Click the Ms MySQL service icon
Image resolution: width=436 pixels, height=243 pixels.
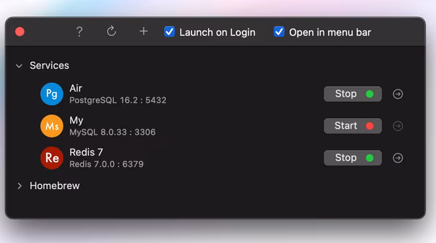tap(52, 126)
